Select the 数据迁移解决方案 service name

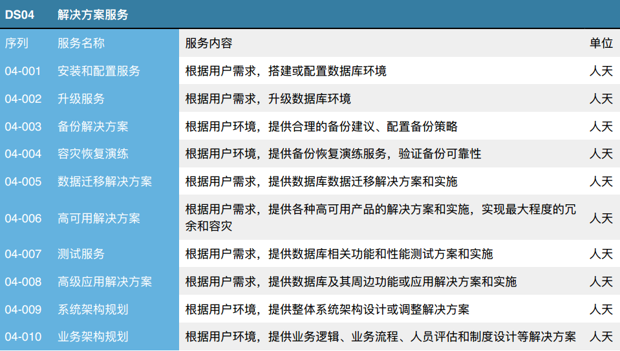coord(105,182)
